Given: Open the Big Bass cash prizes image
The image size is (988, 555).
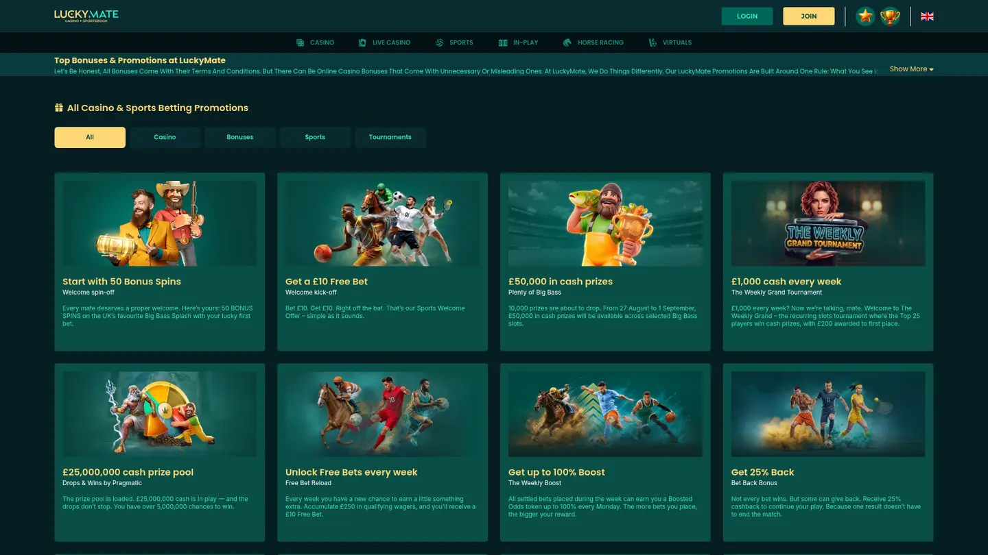Looking at the screenshot, I should click(x=605, y=223).
